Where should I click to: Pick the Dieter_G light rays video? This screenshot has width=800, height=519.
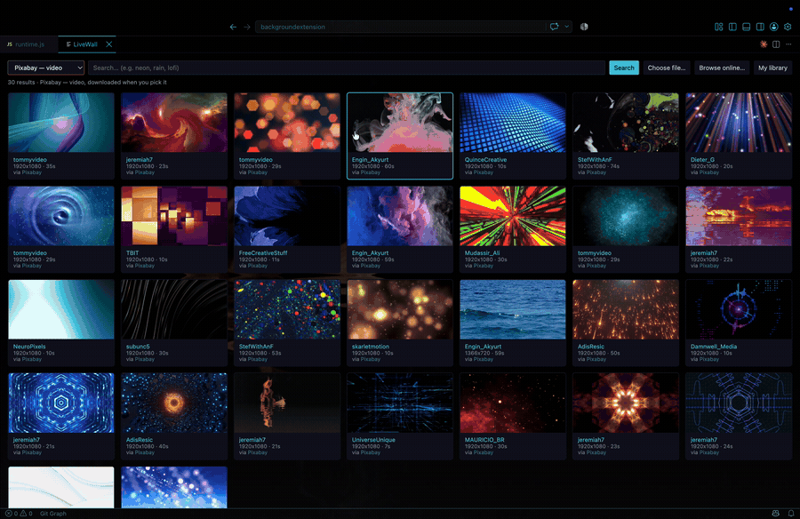(739, 136)
